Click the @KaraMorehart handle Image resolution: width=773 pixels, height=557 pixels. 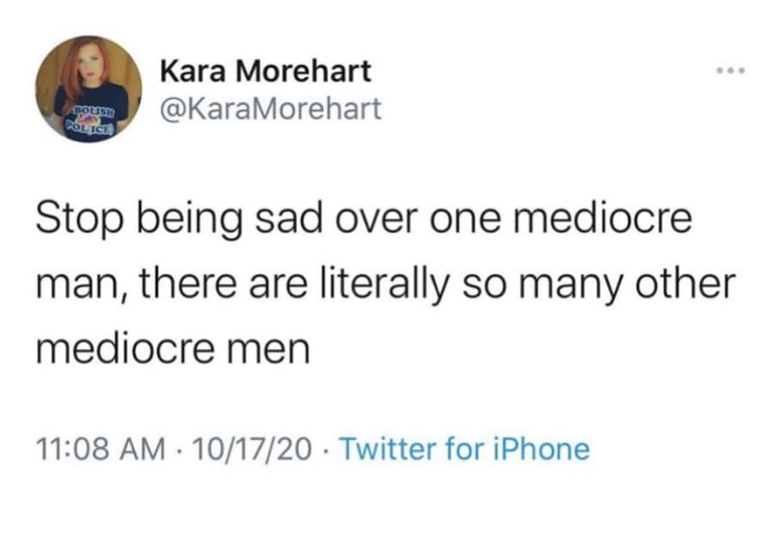pos(271,109)
